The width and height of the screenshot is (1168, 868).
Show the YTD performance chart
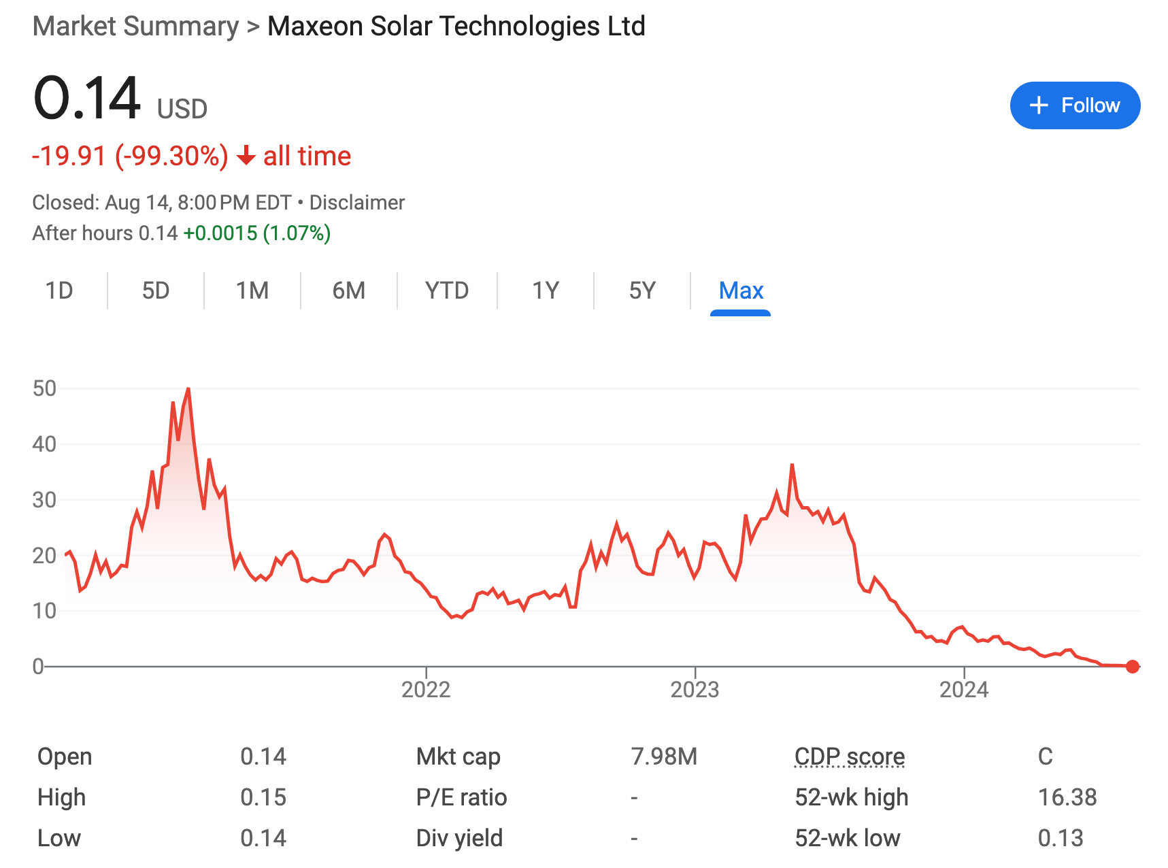(x=446, y=290)
